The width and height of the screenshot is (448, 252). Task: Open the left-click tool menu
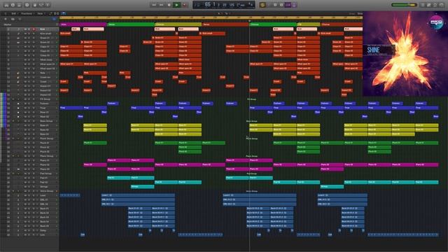pyautogui.click(x=219, y=13)
